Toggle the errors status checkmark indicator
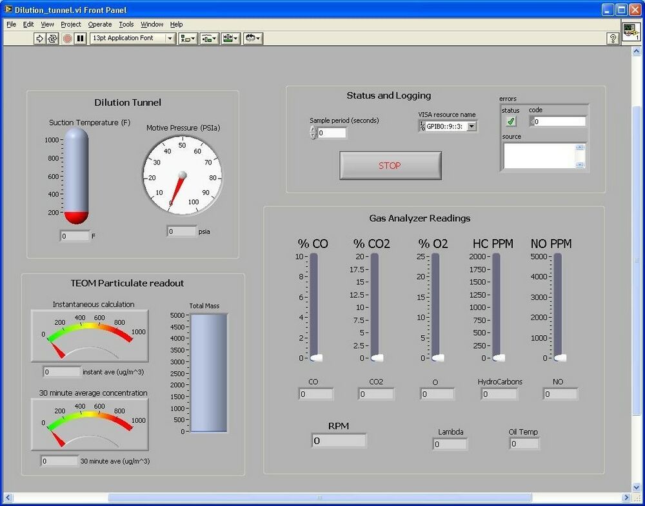Screen dimensions: 645x506 [511, 121]
